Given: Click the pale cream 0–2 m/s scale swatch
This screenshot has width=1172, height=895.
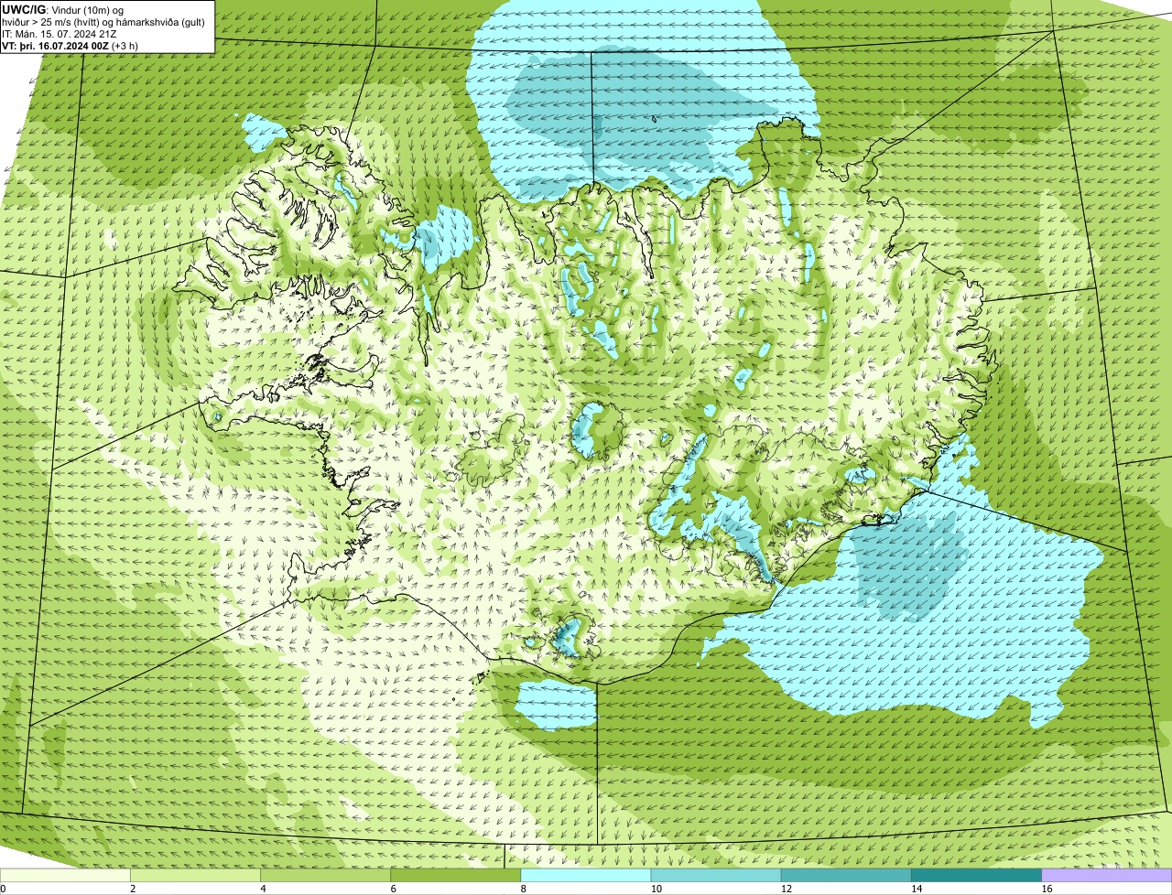Looking at the screenshot, I should click(x=65, y=876).
